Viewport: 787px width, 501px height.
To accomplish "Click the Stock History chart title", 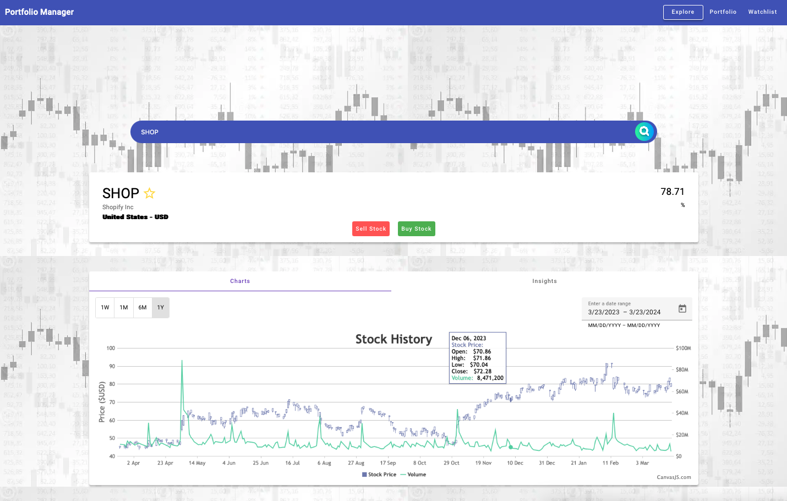I will pyautogui.click(x=394, y=339).
